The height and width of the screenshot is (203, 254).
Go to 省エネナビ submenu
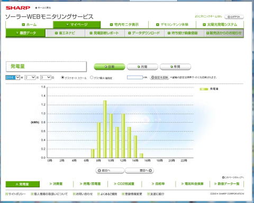point(65,33)
